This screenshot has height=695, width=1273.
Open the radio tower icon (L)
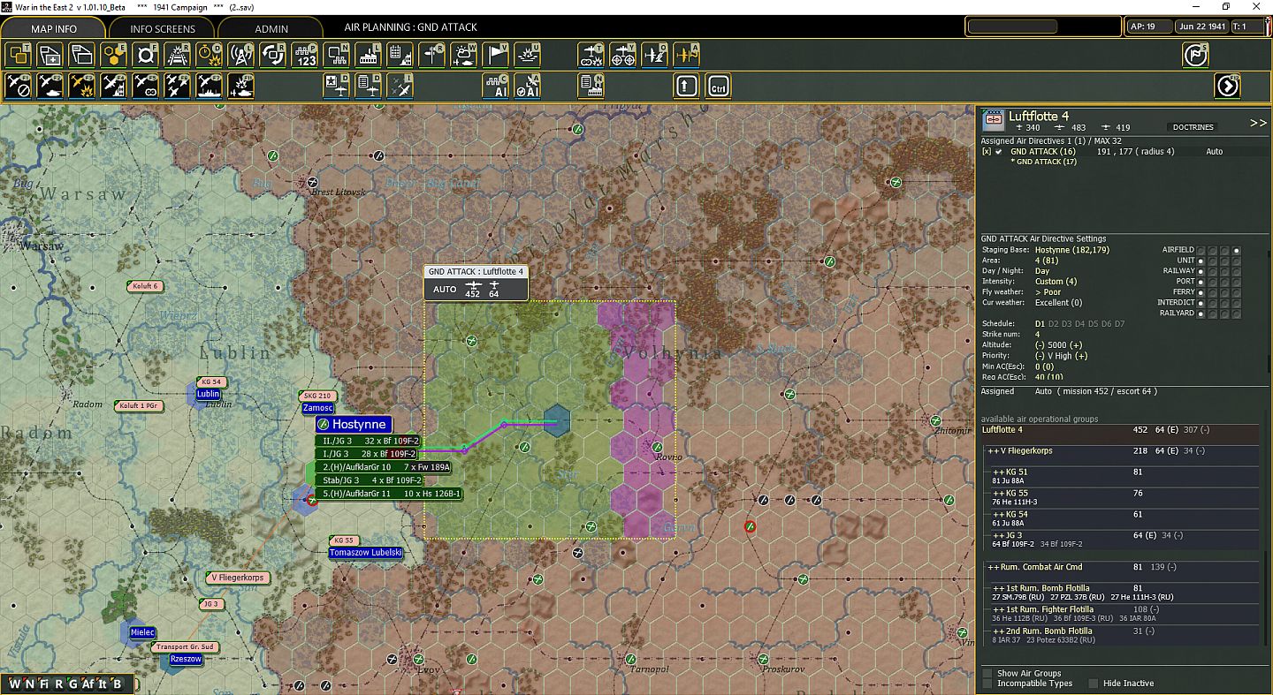pos(240,55)
